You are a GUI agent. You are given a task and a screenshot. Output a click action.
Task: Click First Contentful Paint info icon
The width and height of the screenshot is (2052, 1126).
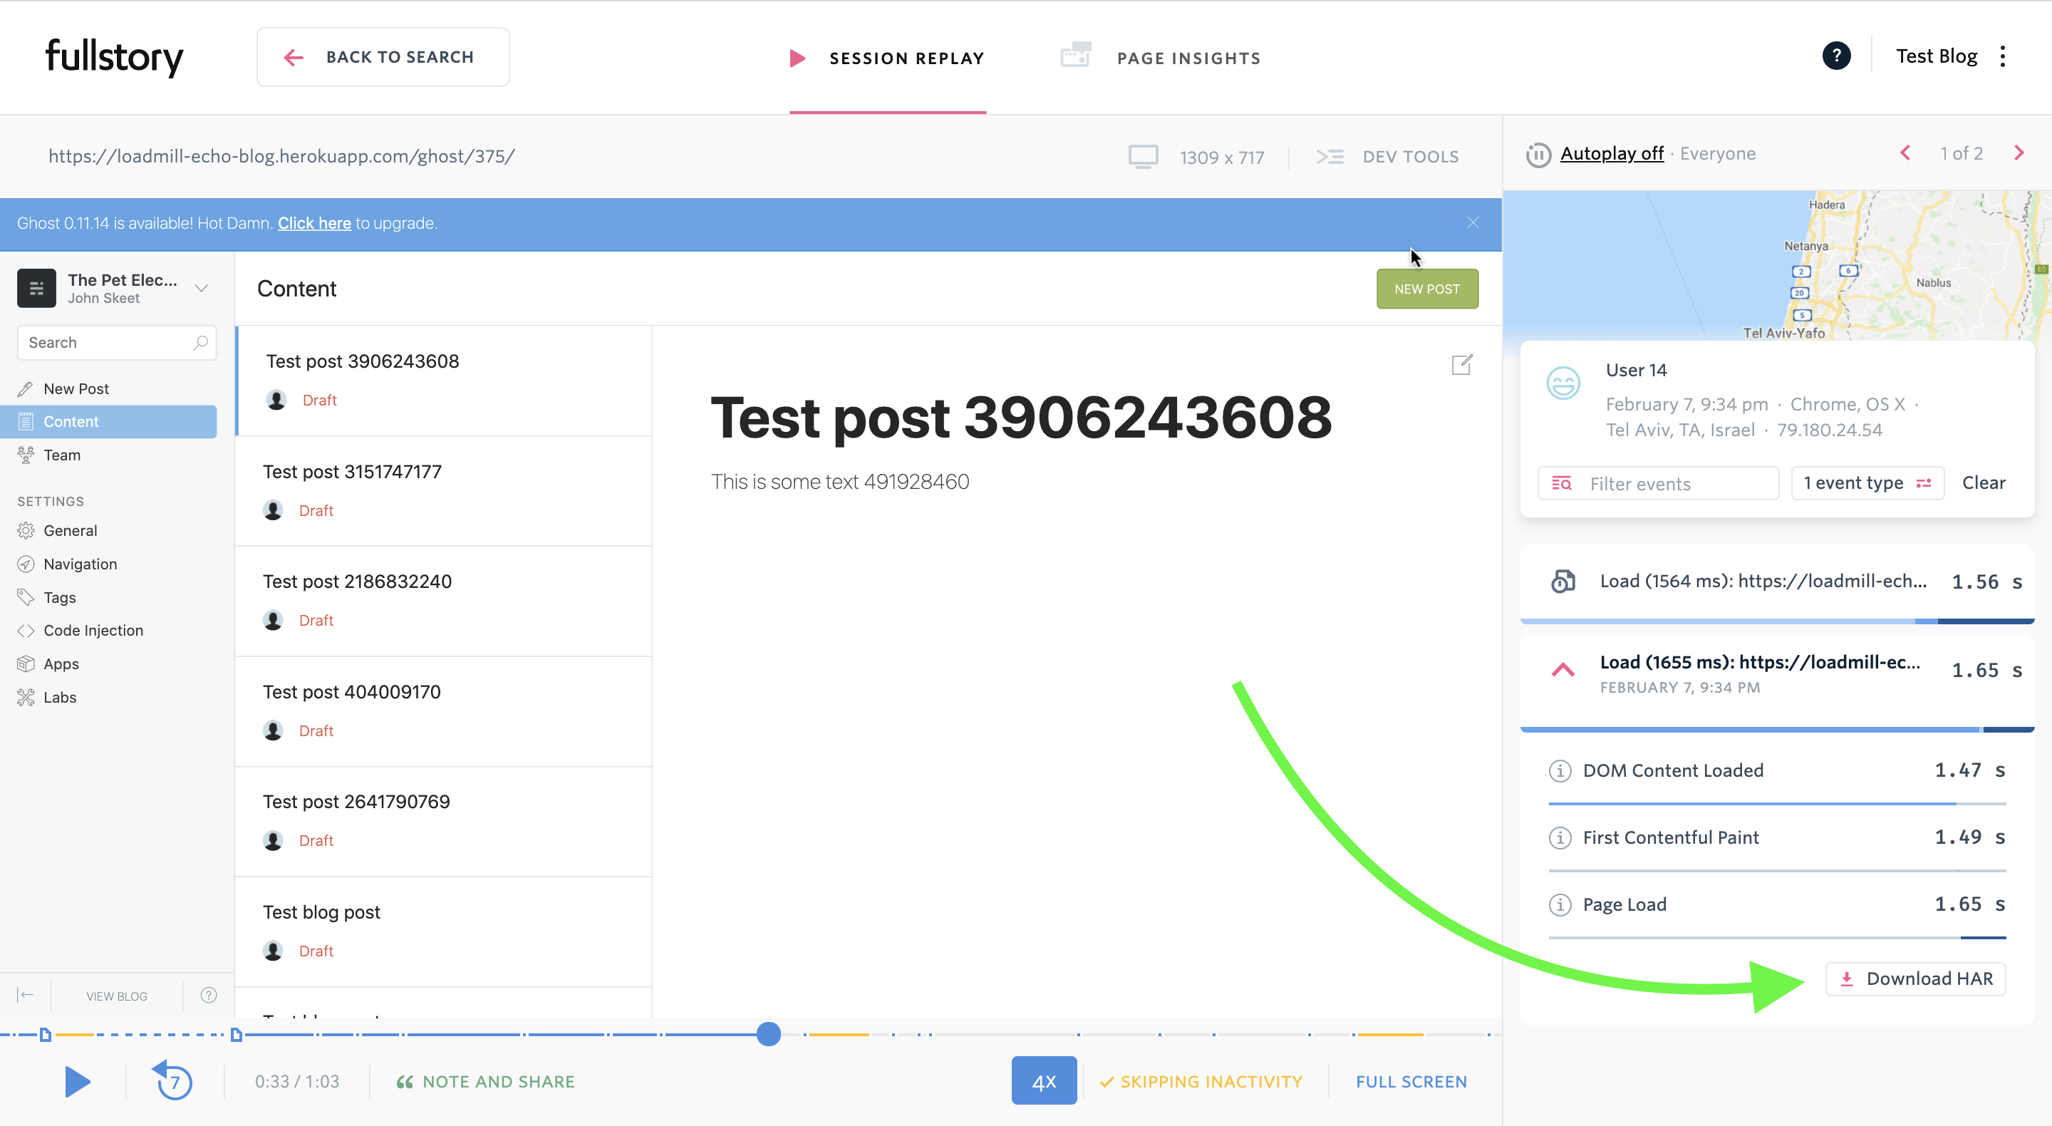1560,837
